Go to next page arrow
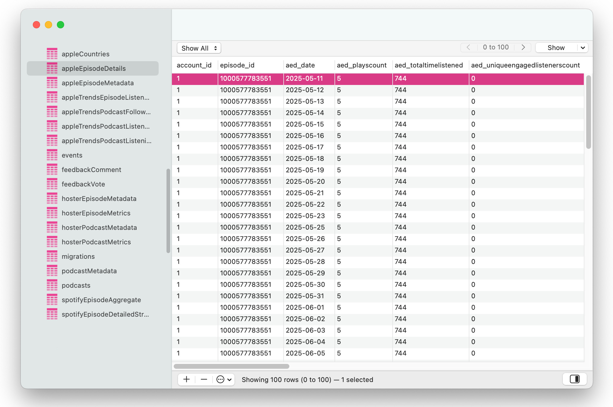This screenshot has height=407, width=613. [x=523, y=47]
